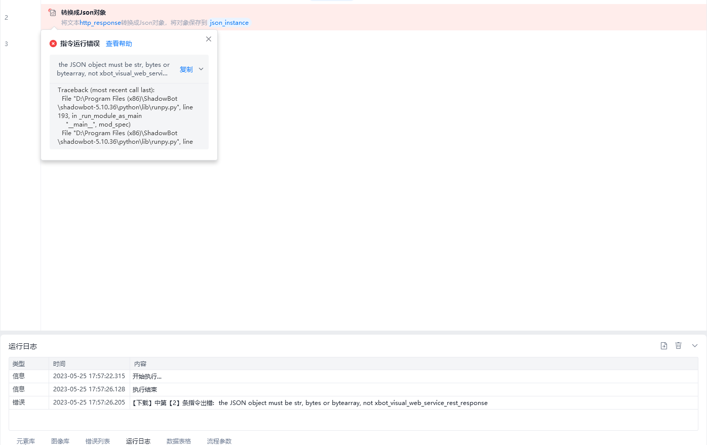
Task: Select the 运行日志 tab
Action: (x=138, y=441)
